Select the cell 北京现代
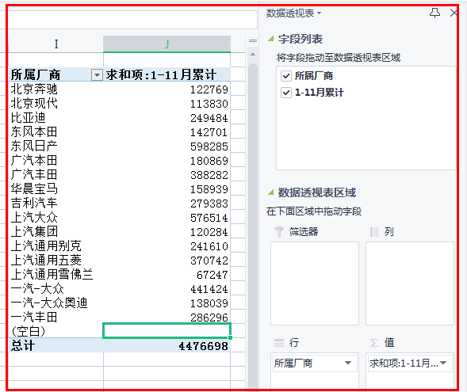 (56, 103)
